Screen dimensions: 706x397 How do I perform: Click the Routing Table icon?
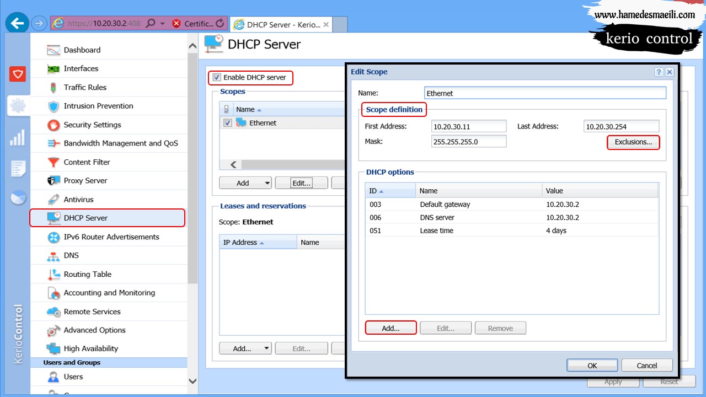click(x=54, y=274)
